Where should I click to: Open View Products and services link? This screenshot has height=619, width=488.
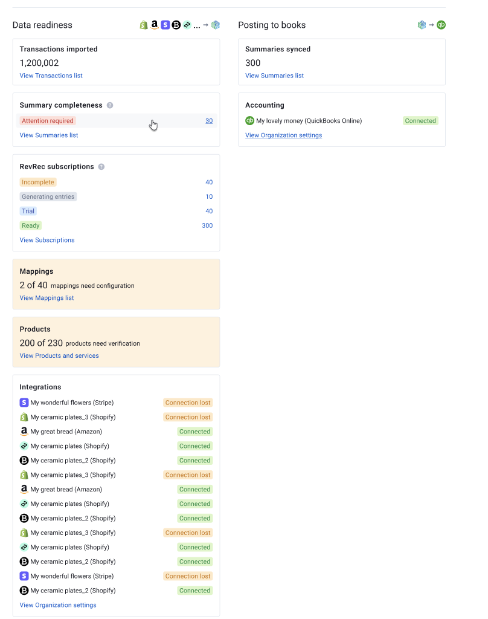point(59,355)
